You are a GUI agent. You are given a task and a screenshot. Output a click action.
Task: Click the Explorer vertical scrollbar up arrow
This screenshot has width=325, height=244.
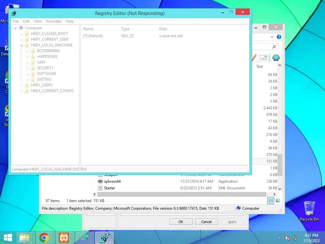point(280,65)
